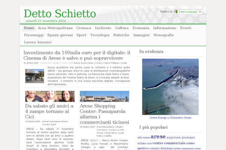Screen dimensions: 226x150
Task: Open the Personaggi menu item
Action: [x=34, y=35]
